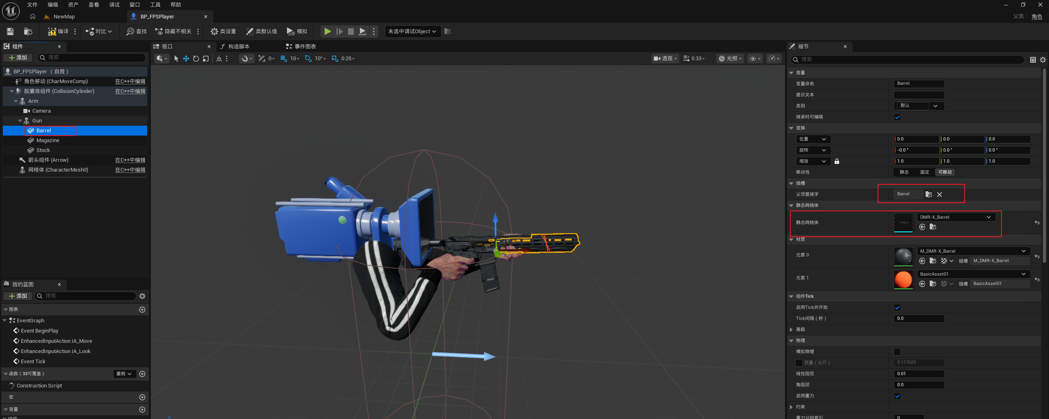Toggle the 启用重力 checkbox

point(897,396)
